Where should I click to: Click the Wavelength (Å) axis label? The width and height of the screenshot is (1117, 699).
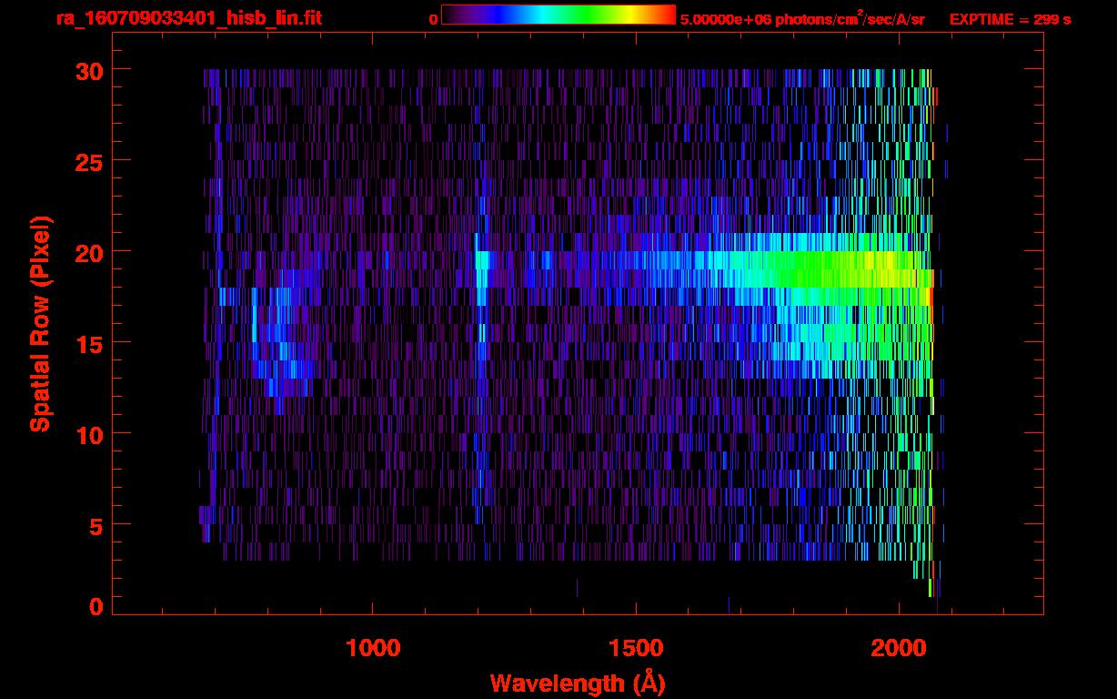tap(578, 683)
